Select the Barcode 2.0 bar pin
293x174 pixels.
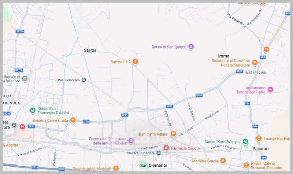(x=135, y=62)
